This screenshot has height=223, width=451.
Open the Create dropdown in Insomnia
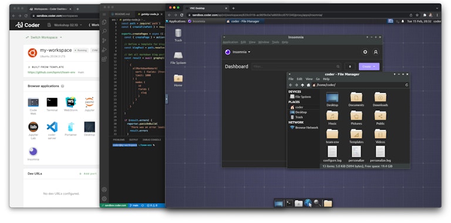pos(369,67)
